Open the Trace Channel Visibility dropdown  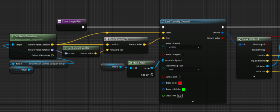pyautogui.click(x=184, y=47)
